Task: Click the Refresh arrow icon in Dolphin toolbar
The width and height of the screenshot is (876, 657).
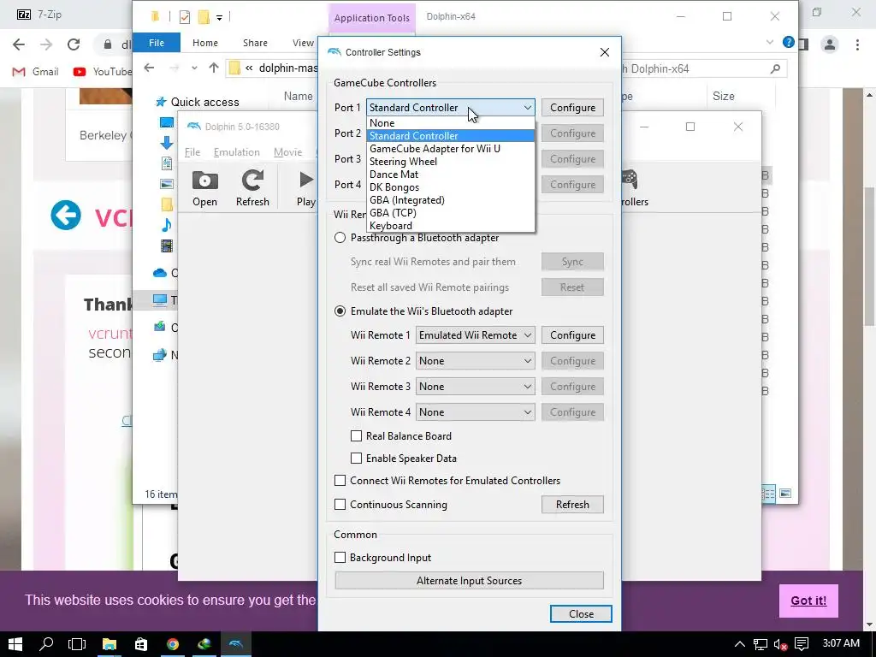Action: coord(252,180)
